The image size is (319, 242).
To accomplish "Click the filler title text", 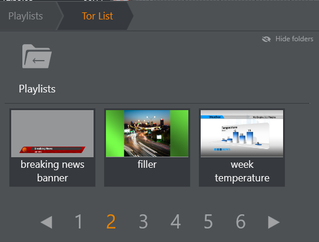I will coord(147,164).
